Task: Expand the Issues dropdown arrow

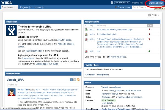Action: click(44, 7)
